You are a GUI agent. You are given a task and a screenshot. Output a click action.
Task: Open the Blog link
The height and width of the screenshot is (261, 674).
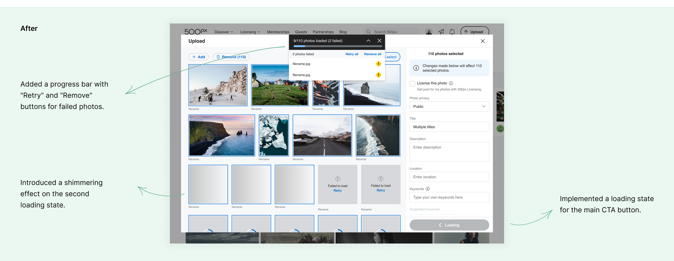pos(343,32)
